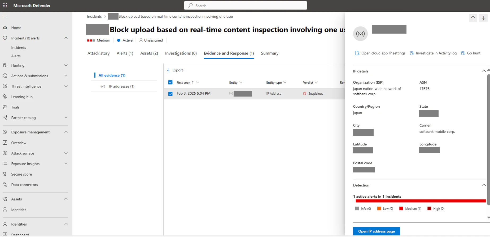Click the Unassigned owner label
This screenshot has height=237, width=490.
[154, 40]
